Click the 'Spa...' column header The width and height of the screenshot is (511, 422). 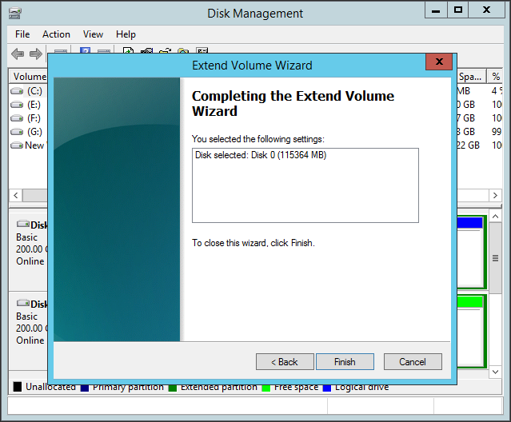(471, 77)
